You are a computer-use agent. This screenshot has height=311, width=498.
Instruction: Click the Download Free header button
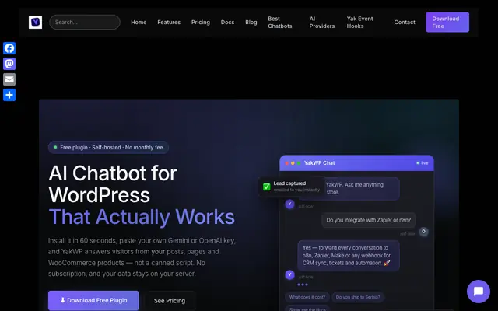[x=447, y=23]
